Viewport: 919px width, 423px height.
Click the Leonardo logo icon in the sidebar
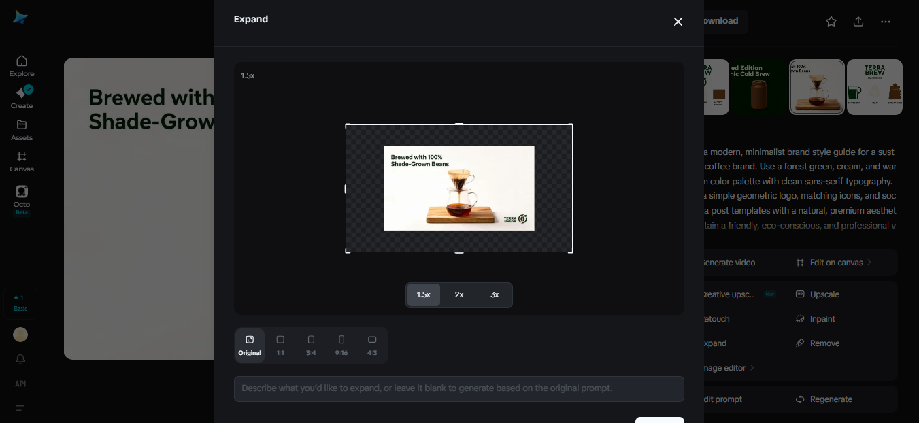point(20,18)
